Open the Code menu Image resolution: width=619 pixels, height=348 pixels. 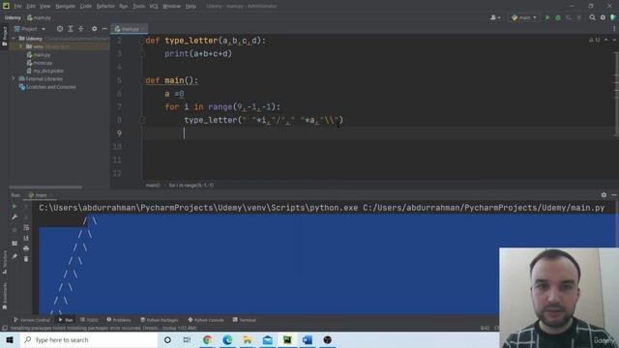tap(86, 6)
